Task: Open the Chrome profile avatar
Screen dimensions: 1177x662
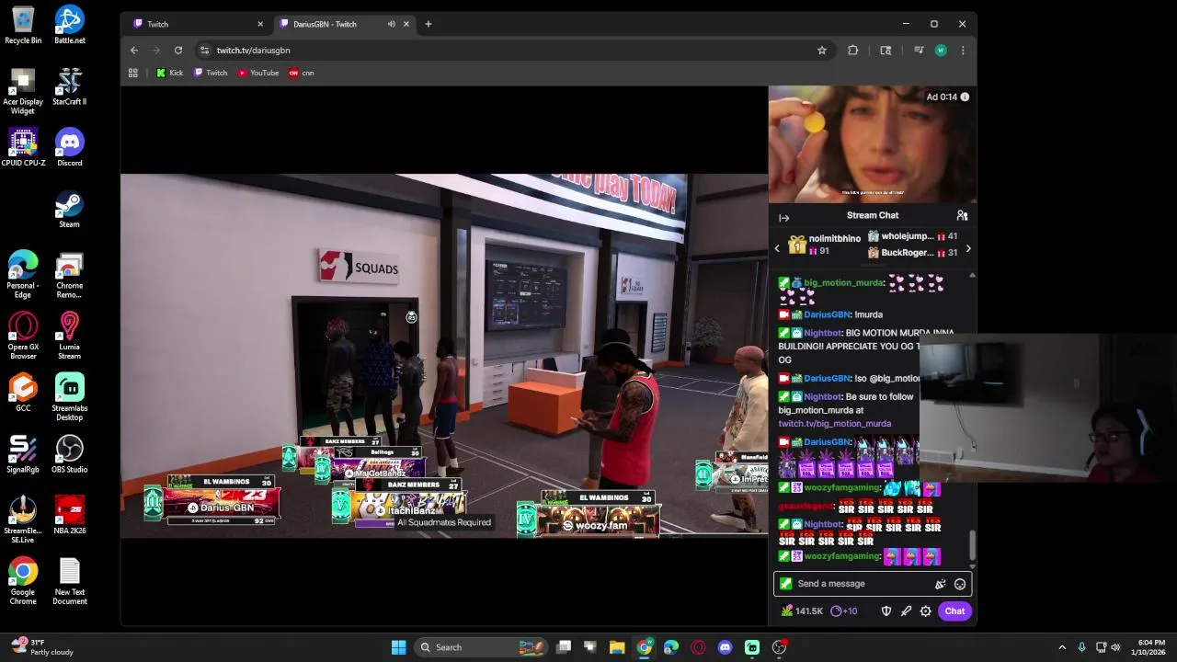Action: (x=941, y=51)
